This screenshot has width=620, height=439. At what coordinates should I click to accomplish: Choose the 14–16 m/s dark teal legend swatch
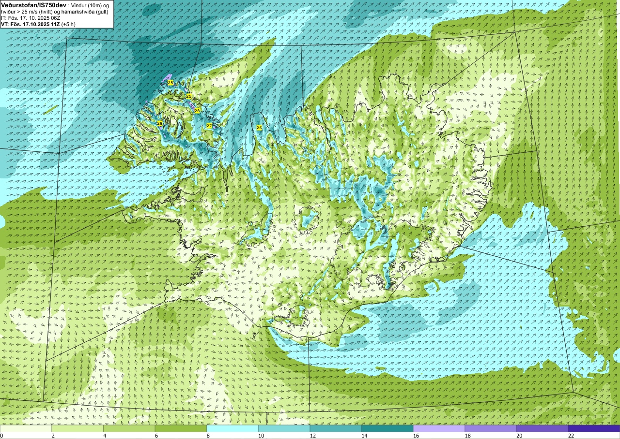[x=387, y=428]
